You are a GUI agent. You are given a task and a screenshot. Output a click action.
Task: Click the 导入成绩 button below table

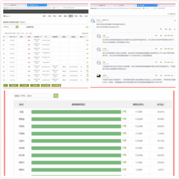pyautogui.click(x=23, y=85)
